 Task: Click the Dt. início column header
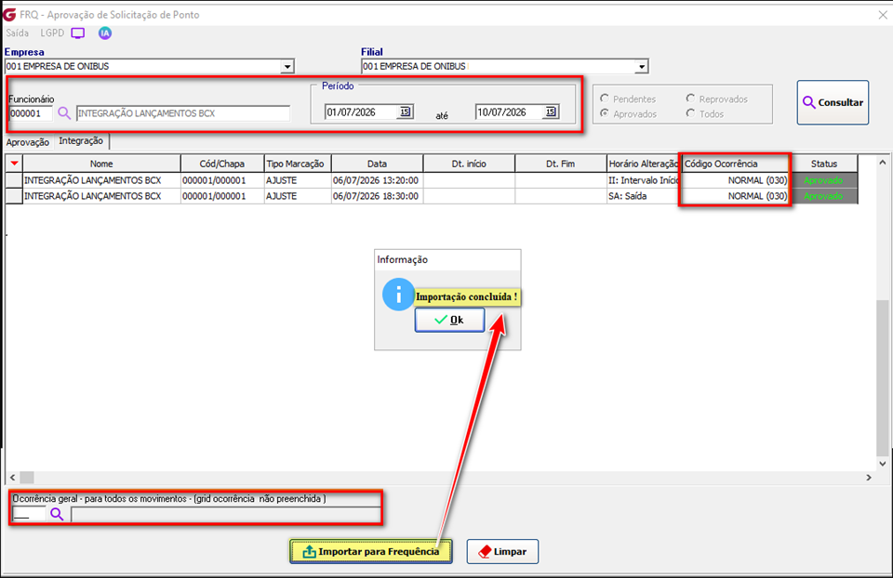coord(469,164)
